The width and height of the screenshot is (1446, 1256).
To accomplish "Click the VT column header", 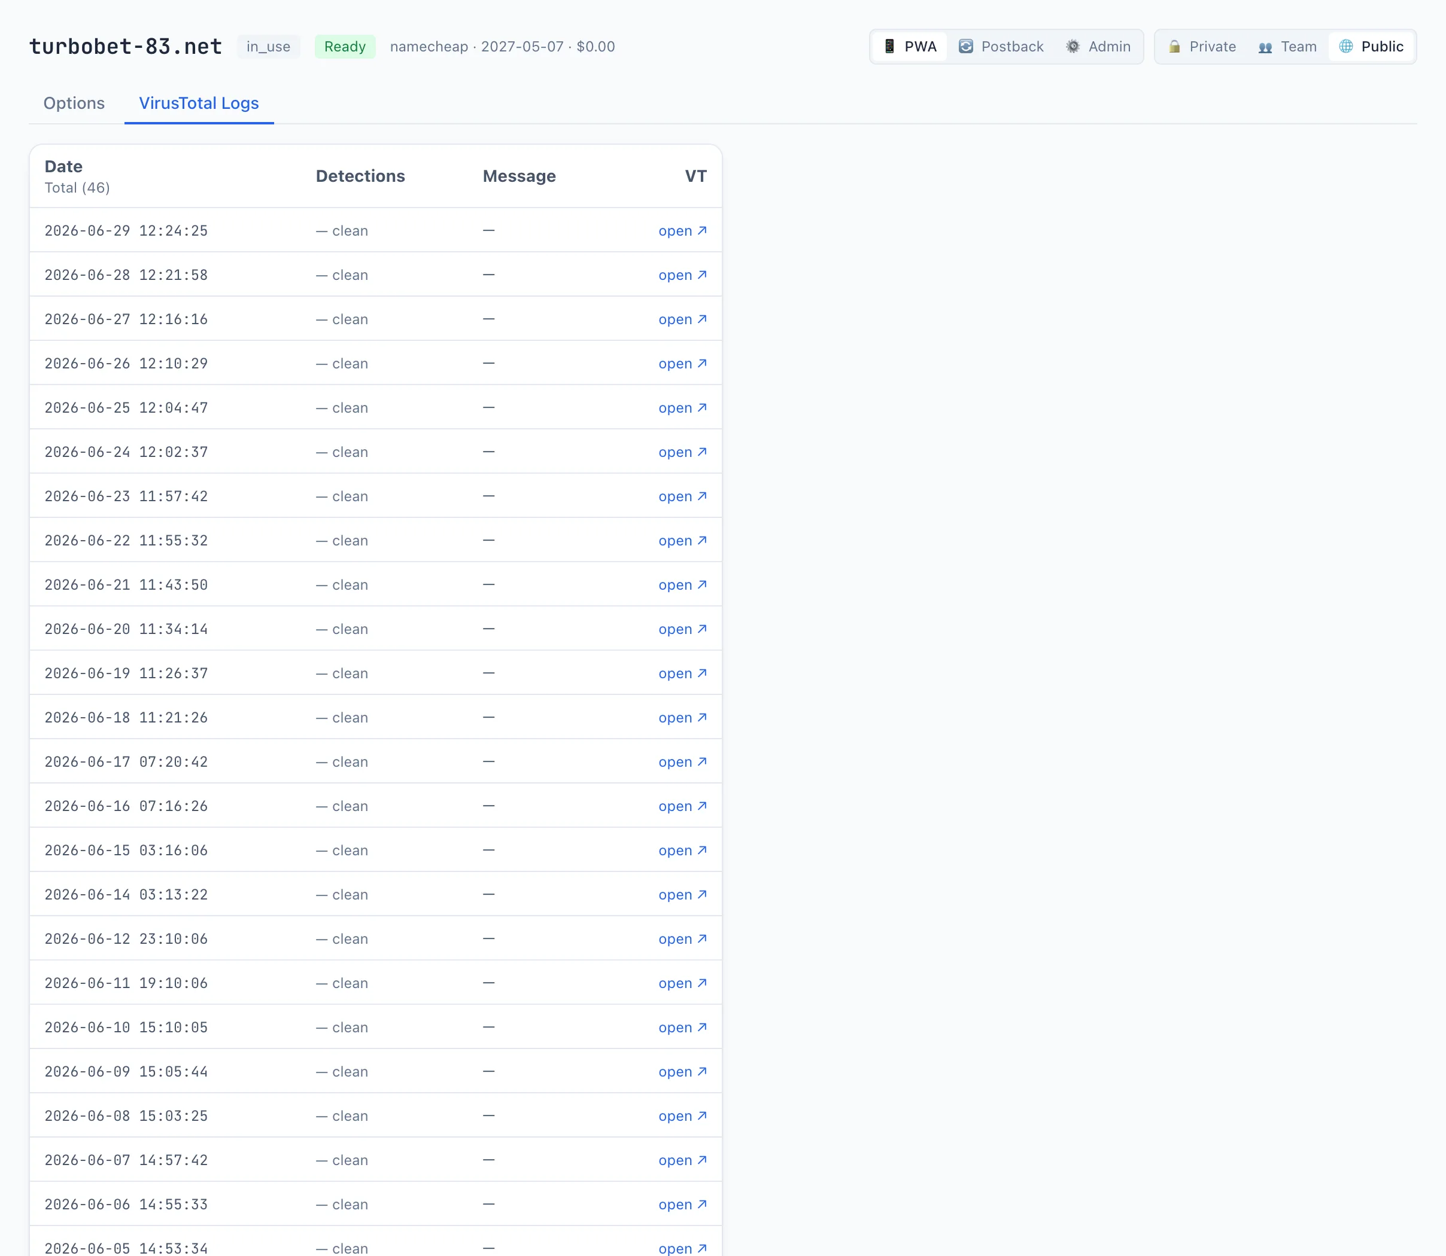I will [x=695, y=176].
